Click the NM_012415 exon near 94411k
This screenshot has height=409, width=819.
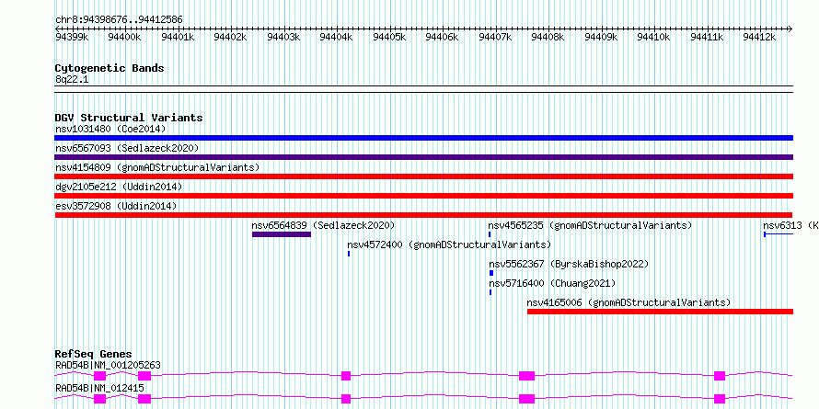pos(720,399)
